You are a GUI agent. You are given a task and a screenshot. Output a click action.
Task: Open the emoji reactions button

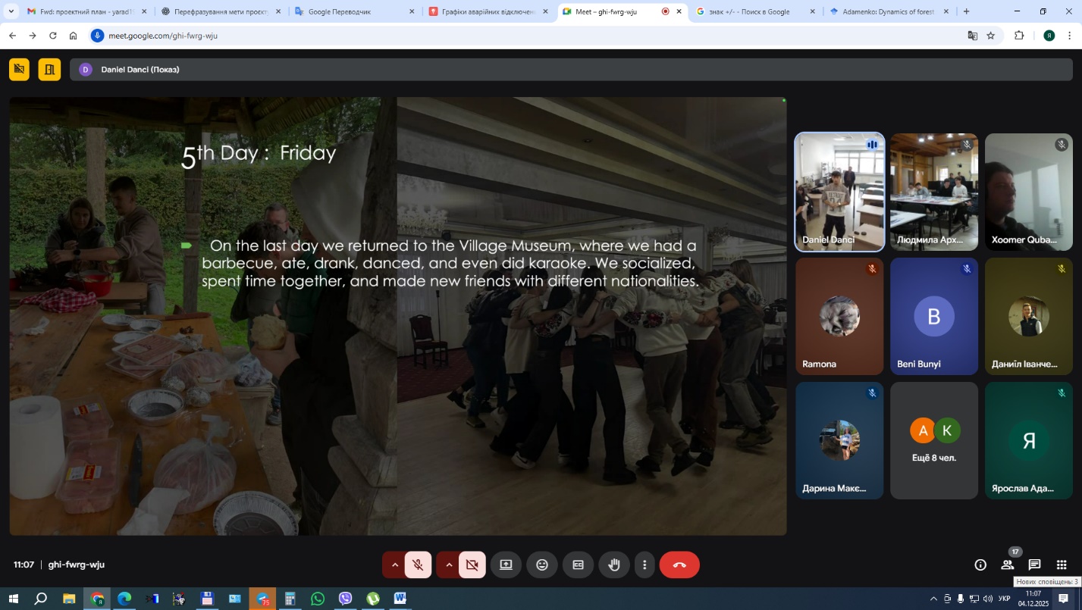click(x=542, y=565)
